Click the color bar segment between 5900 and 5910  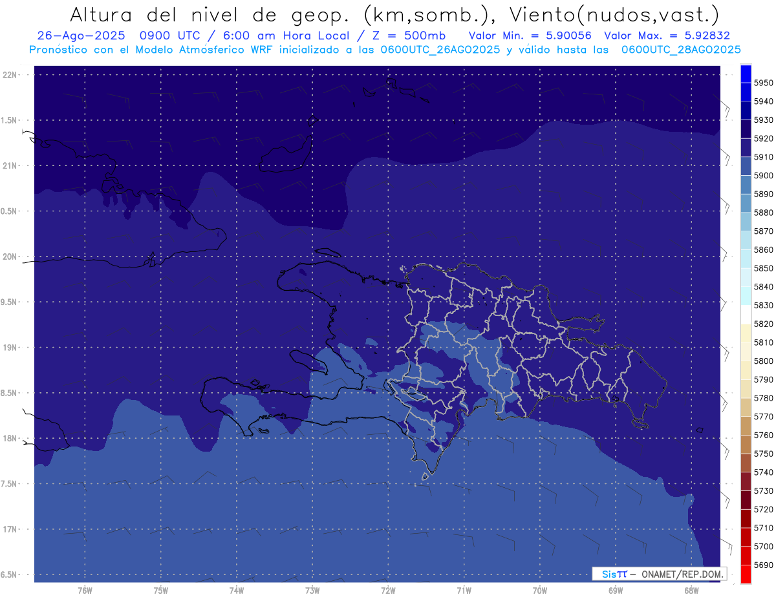point(746,166)
